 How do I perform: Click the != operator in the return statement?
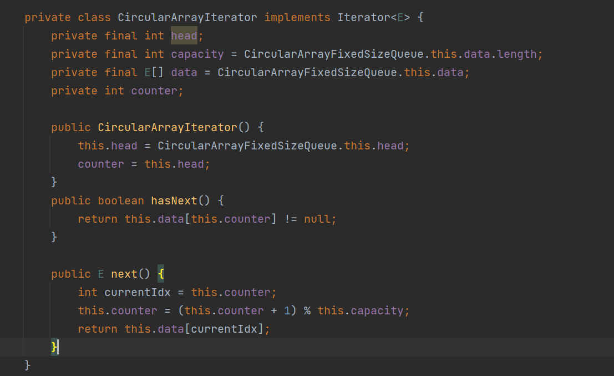[291, 219]
